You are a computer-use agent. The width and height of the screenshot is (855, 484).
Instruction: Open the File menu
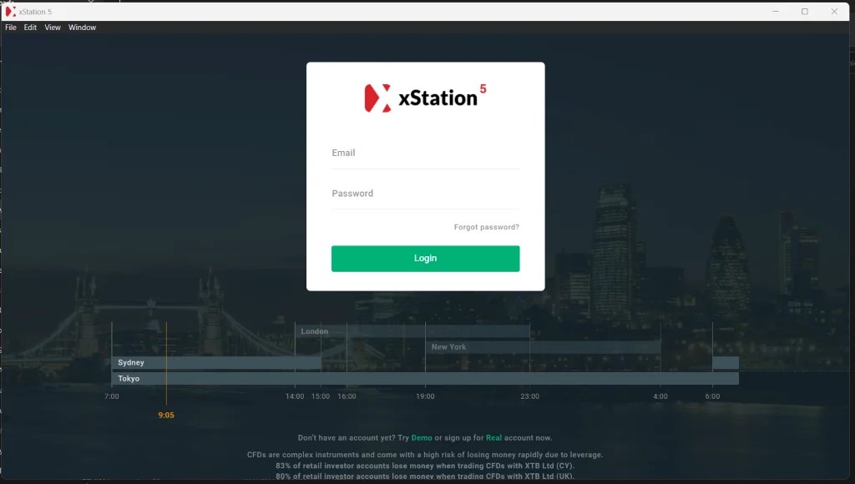11,28
